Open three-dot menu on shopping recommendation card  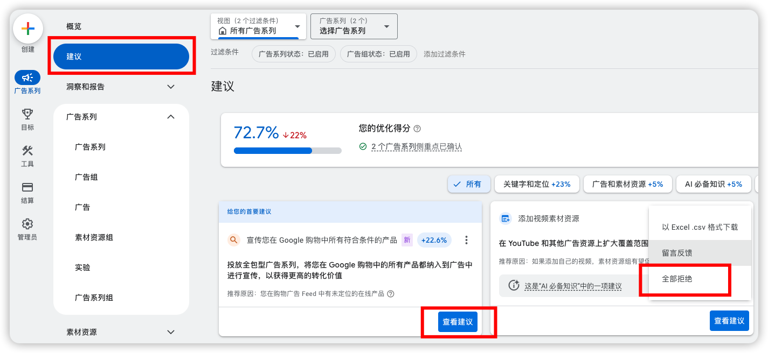coord(467,240)
